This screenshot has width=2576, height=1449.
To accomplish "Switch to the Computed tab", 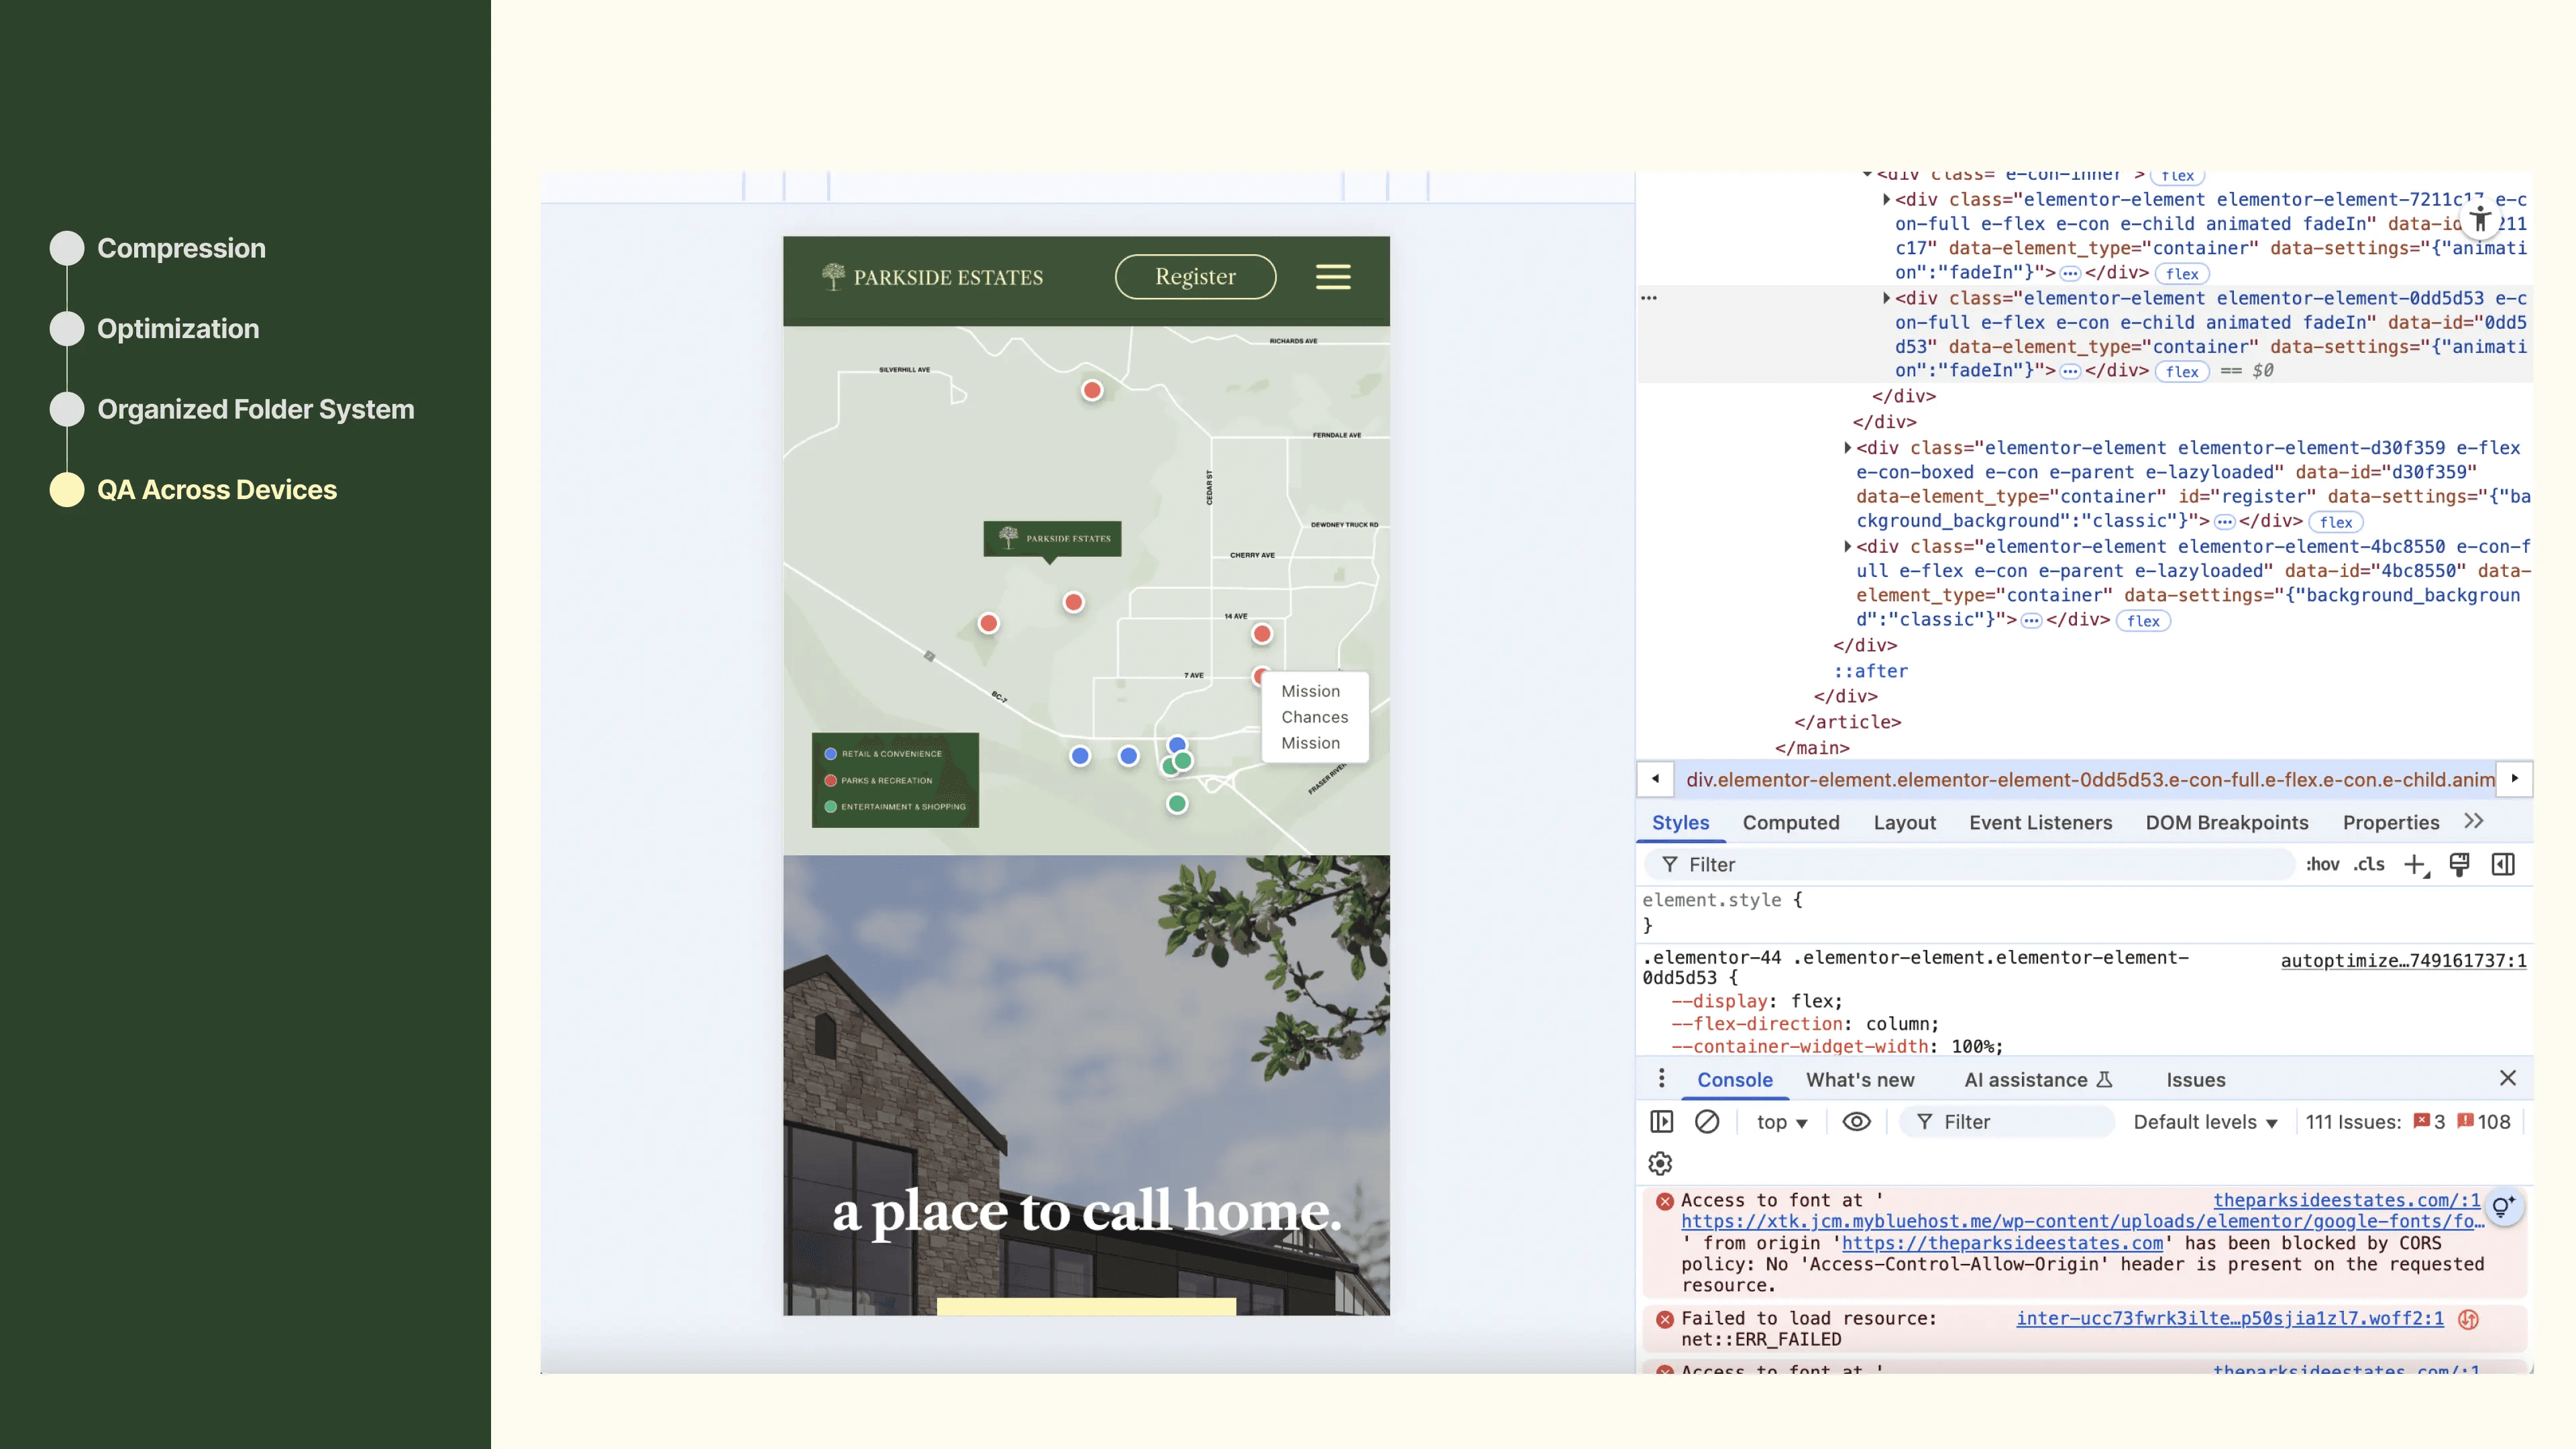I will (x=1790, y=822).
